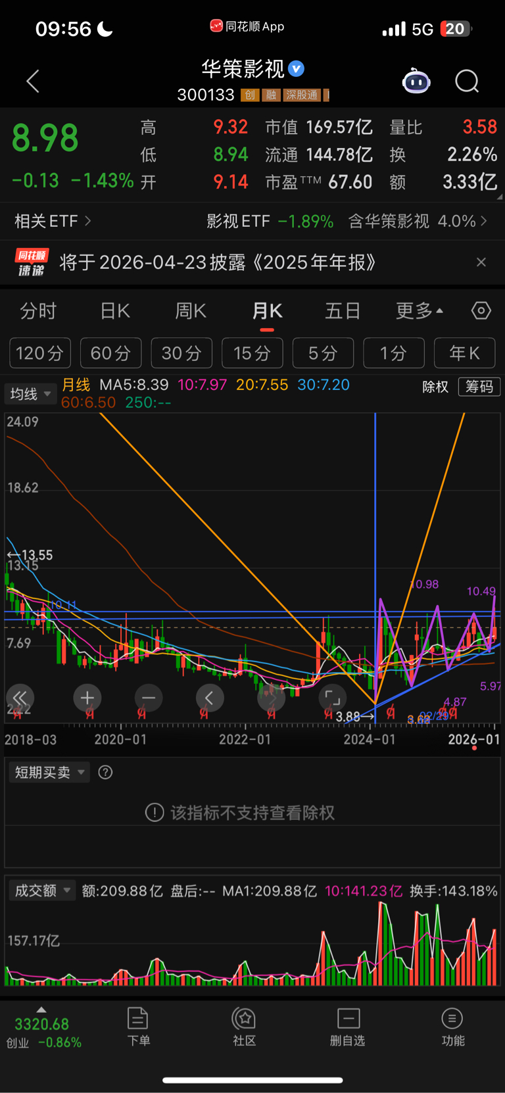Select 5分 period
This screenshot has height=1093, width=505.
[x=323, y=353]
